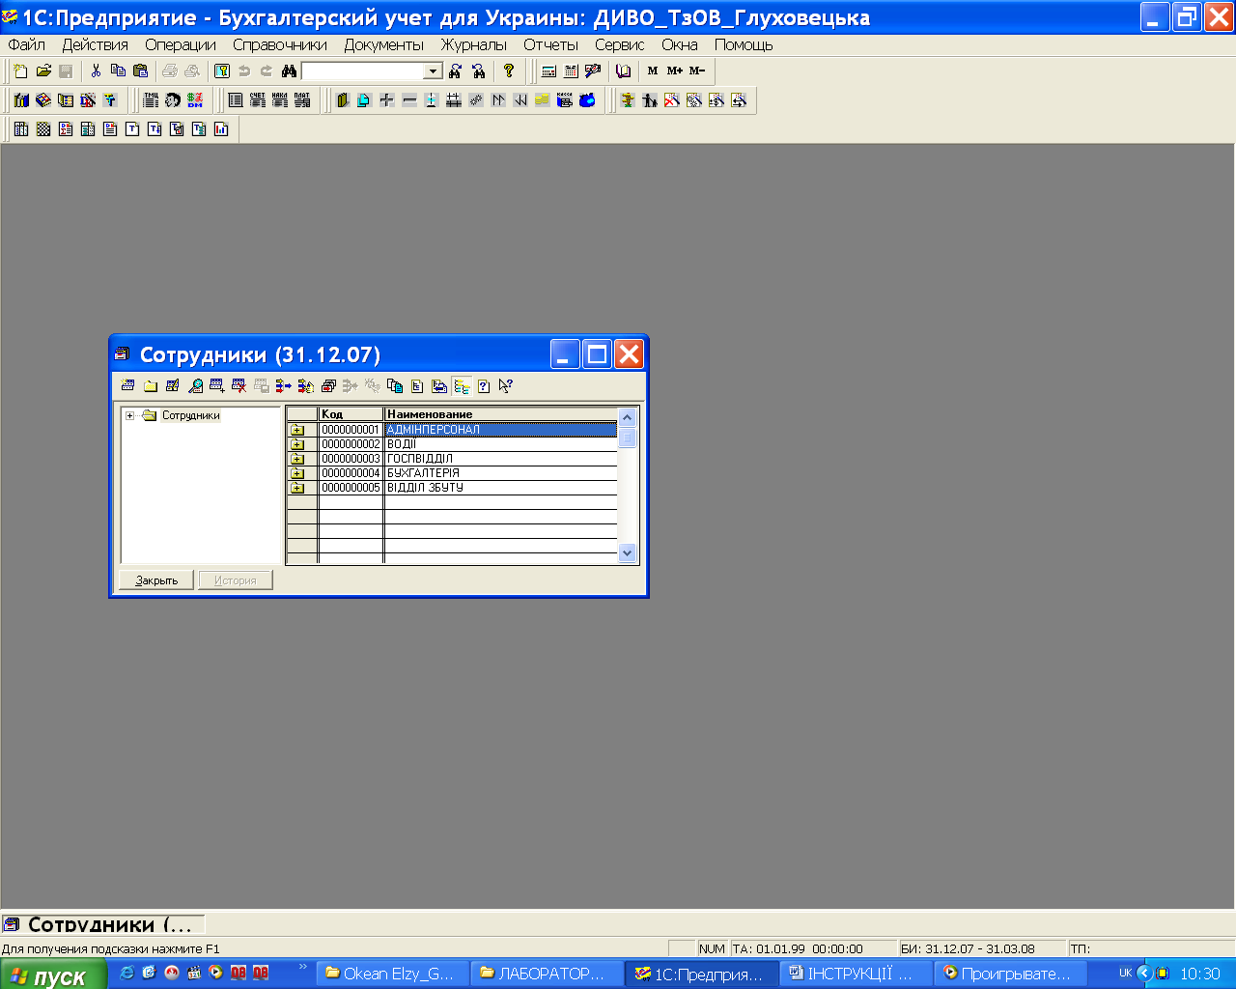Click the magnifier view icon in Сотрудники toolbar
Viewport: 1236px width, 989px height.
click(x=195, y=385)
